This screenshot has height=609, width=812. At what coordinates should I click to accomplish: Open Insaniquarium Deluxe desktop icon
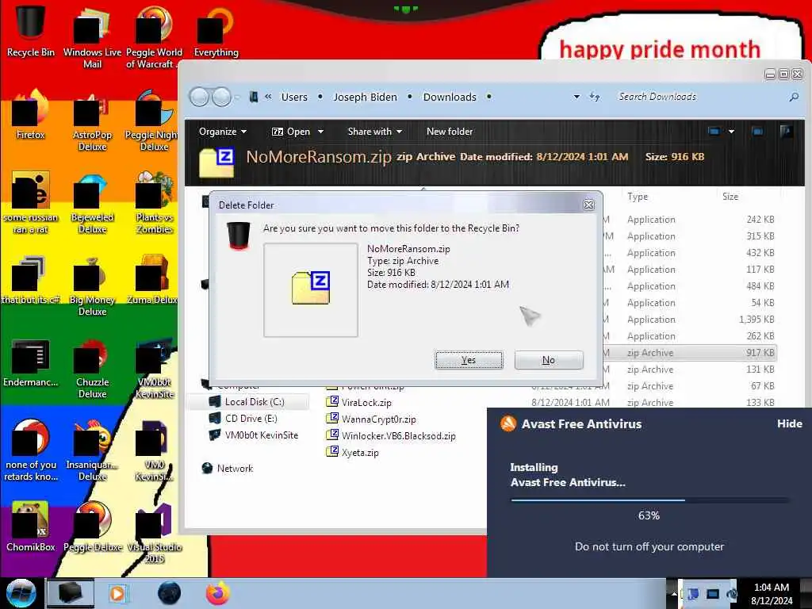(x=92, y=451)
